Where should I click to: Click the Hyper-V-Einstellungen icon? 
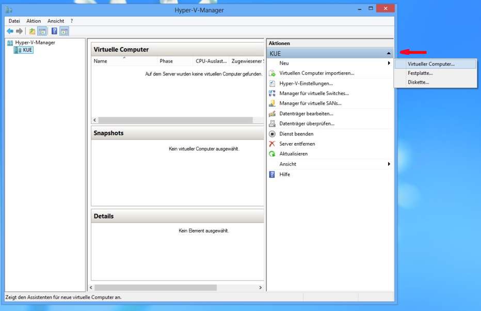(272, 84)
